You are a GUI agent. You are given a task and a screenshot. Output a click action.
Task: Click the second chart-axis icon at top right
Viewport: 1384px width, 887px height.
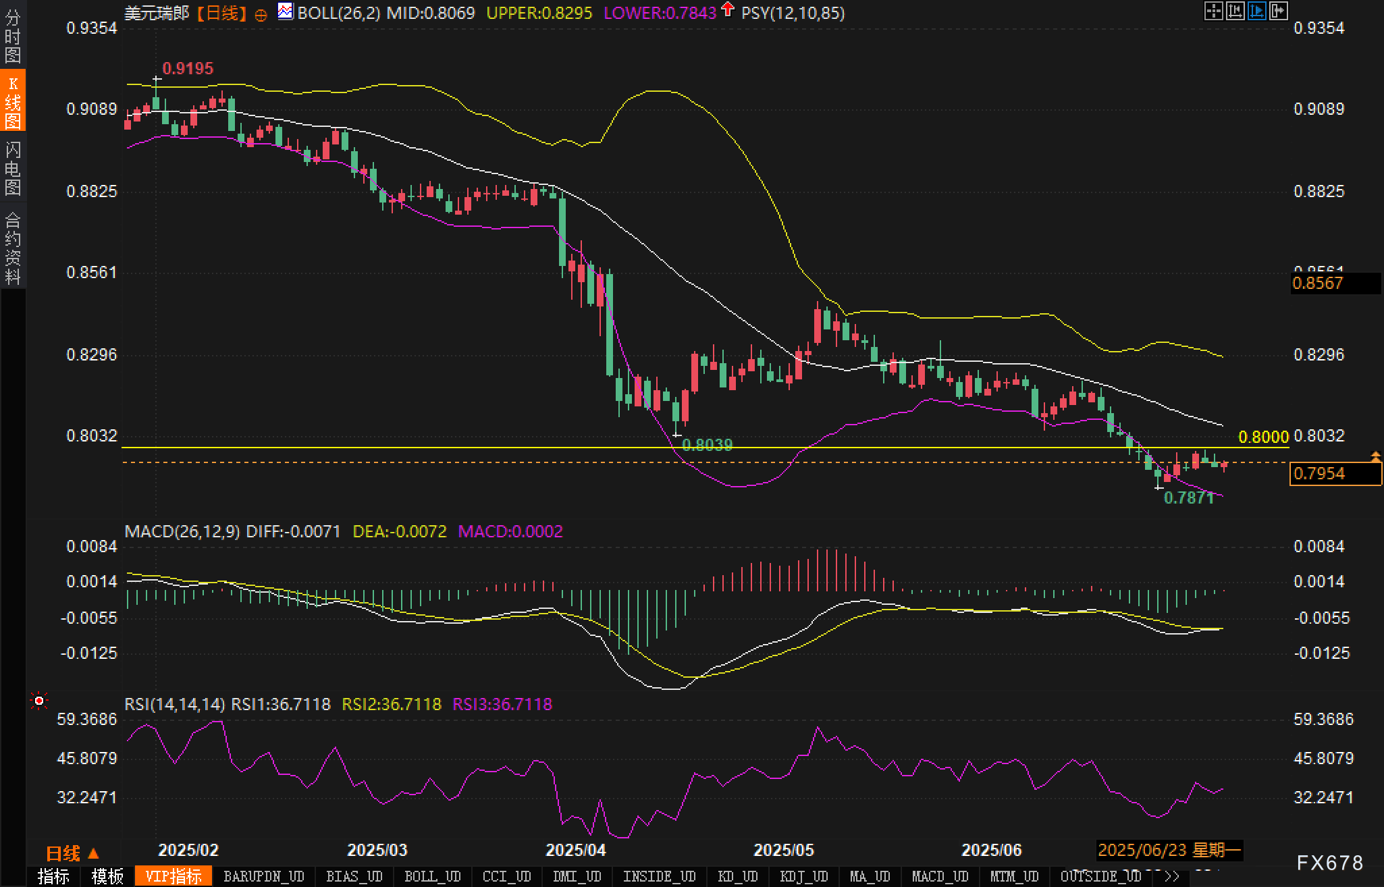[x=1235, y=11]
